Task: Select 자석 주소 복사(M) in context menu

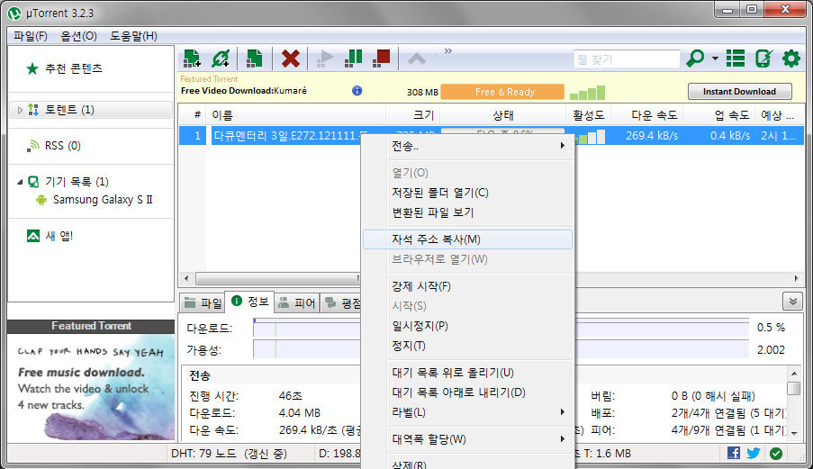Action: point(436,239)
